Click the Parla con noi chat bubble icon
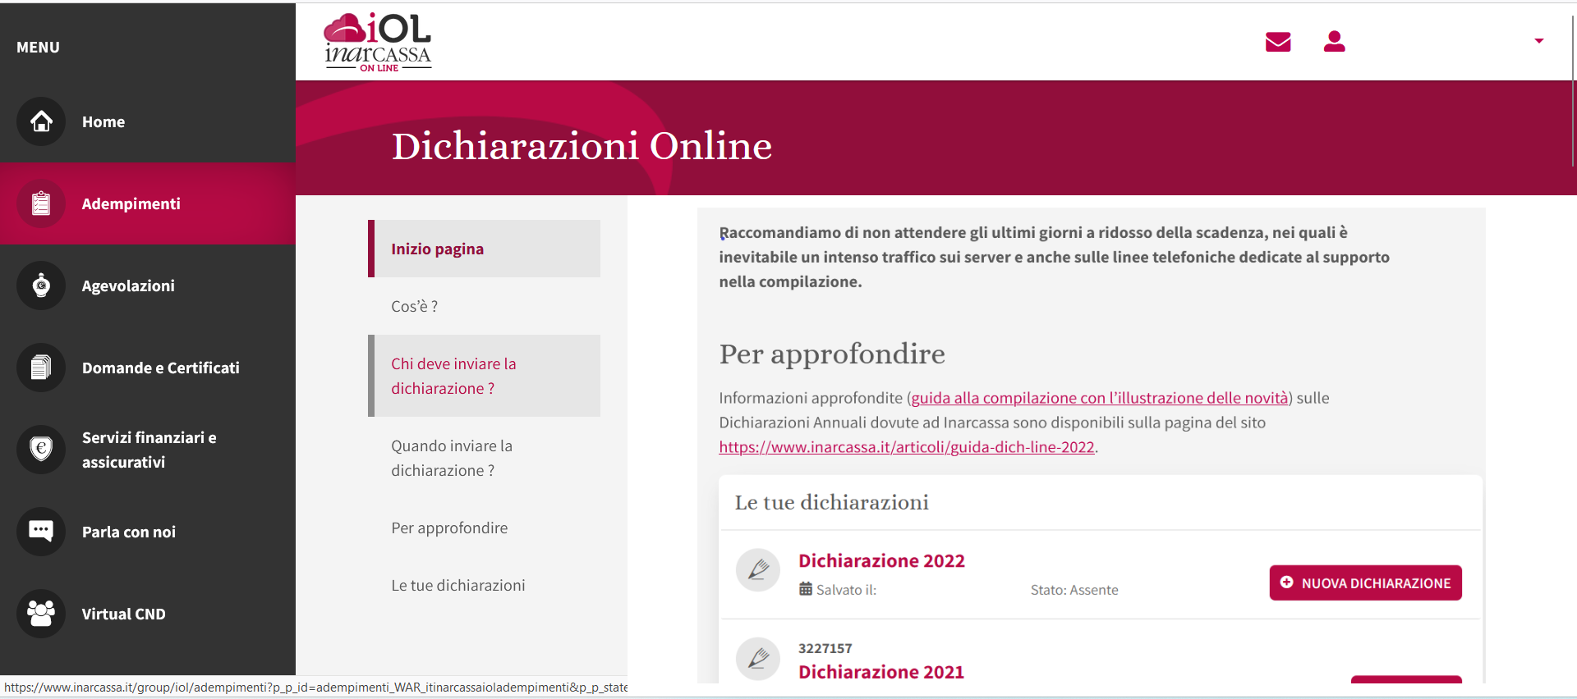Screen dimensions: 1577x699 point(41,532)
